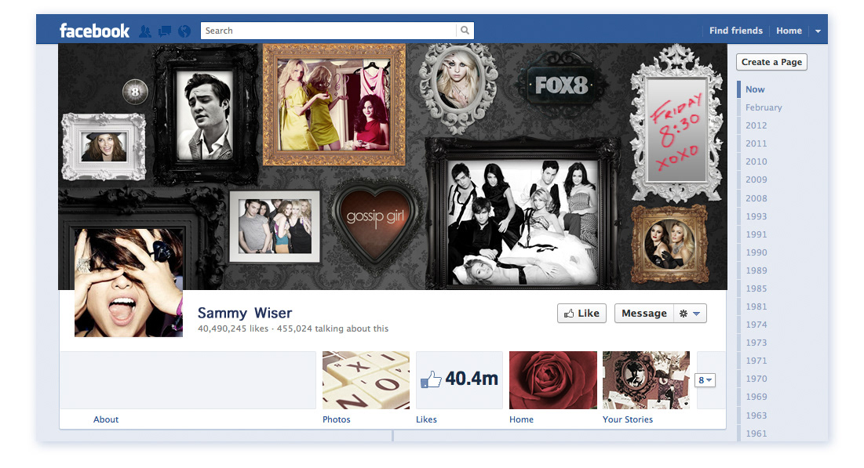This screenshot has width=864, height=468.
Task: Jump to 1961 on timeline
Action: click(x=756, y=434)
